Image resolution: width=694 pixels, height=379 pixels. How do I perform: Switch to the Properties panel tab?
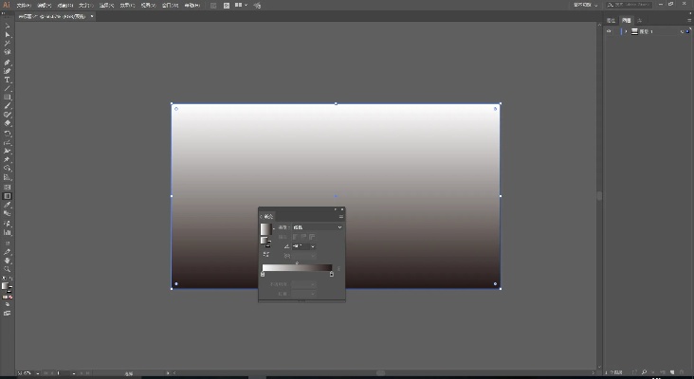click(x=611, y=20)
